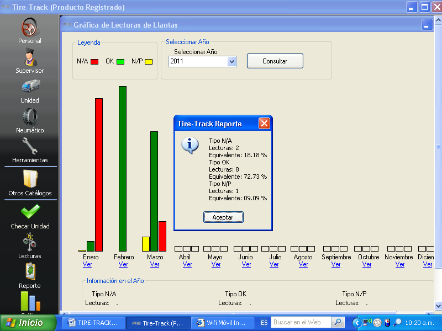Open the Ver link under Febrero
The height and width of the screenshot is (331, 442).
123,264
